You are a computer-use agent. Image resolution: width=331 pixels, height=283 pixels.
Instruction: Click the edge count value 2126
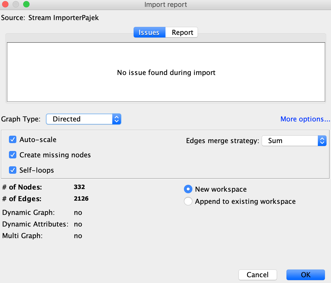pyautogui.click(x=81, y=199)
